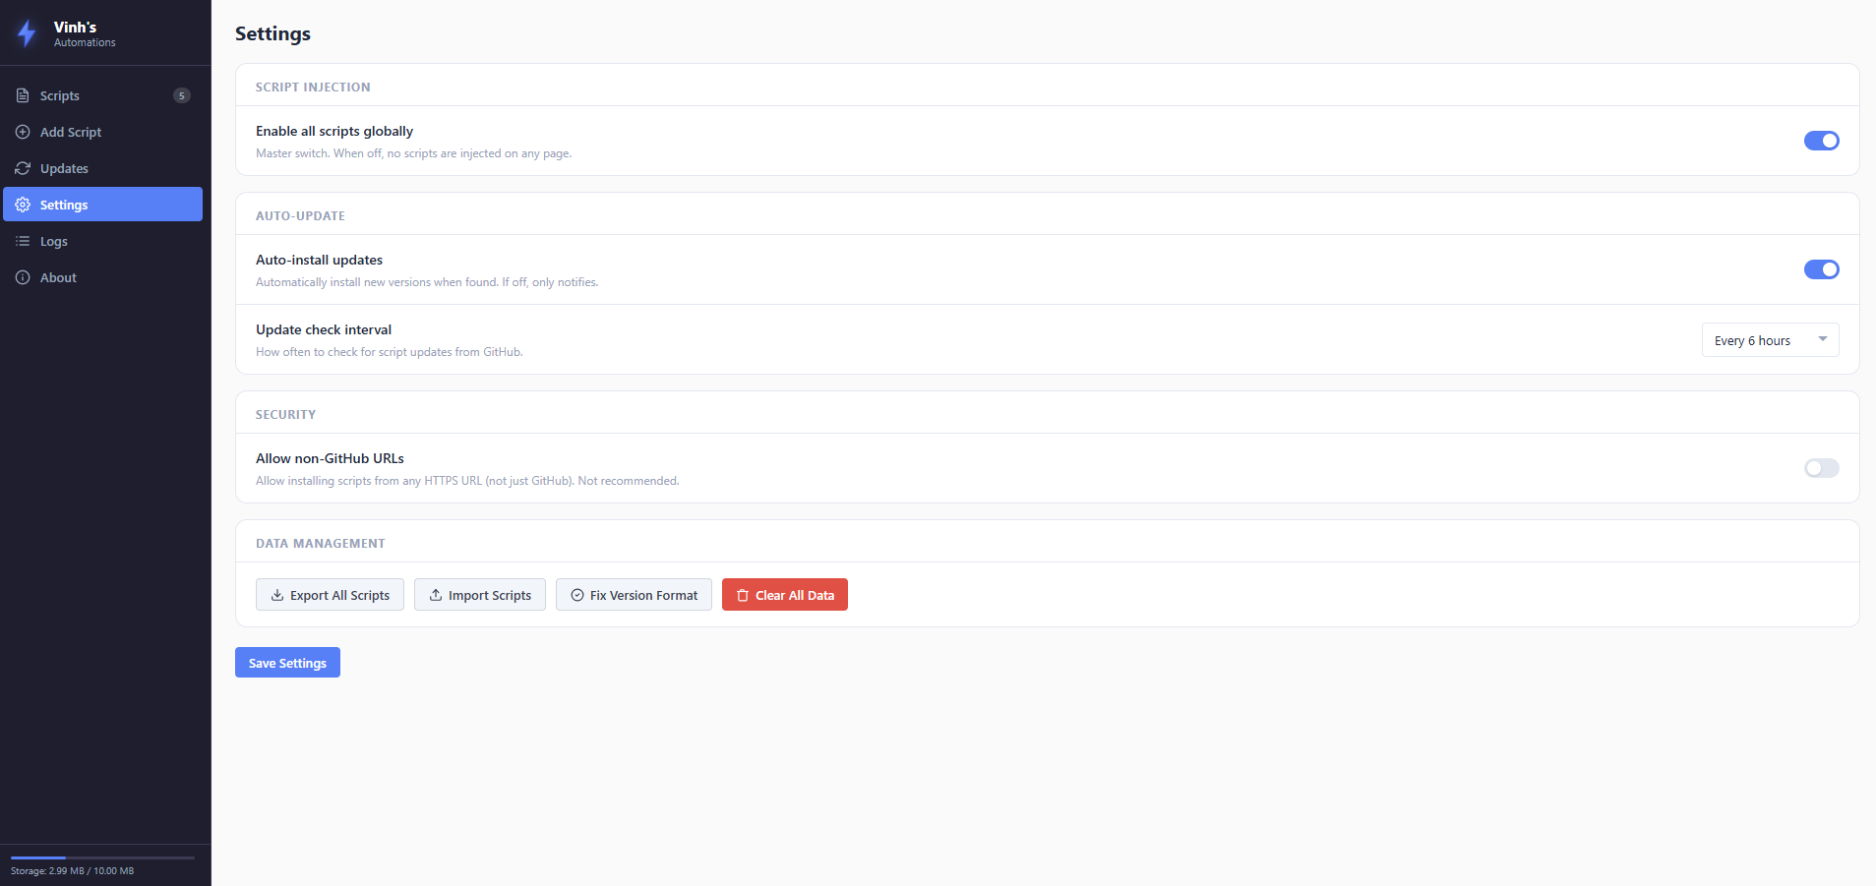Click the Settings page heading
This screenshot has height=886, width=1876.
click(272, 33)
